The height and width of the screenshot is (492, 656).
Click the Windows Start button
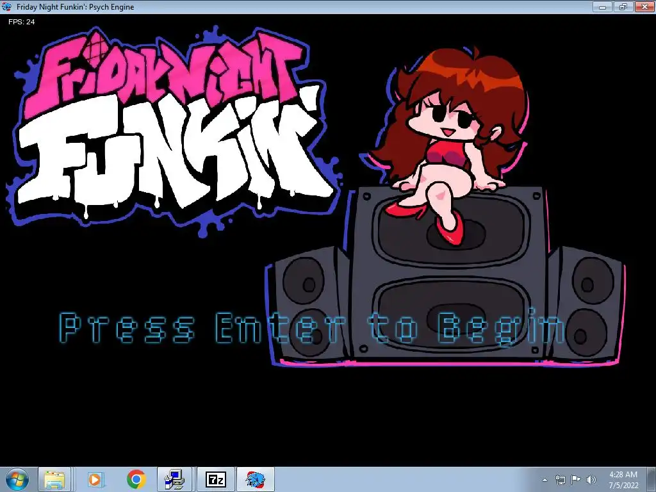pyautogui.click(x=17, y=479)
